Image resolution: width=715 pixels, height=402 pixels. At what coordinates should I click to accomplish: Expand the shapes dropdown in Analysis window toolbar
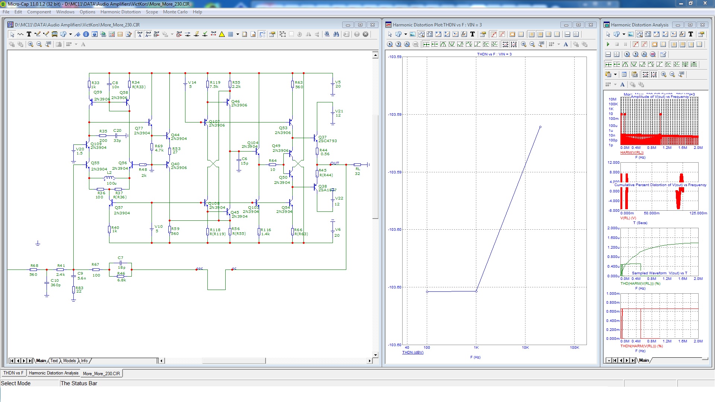coord(624,34)
